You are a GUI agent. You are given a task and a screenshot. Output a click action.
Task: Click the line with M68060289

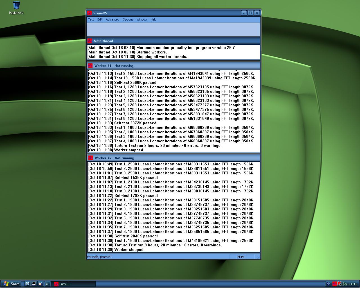pyautogui.click(x=171, y=127)
